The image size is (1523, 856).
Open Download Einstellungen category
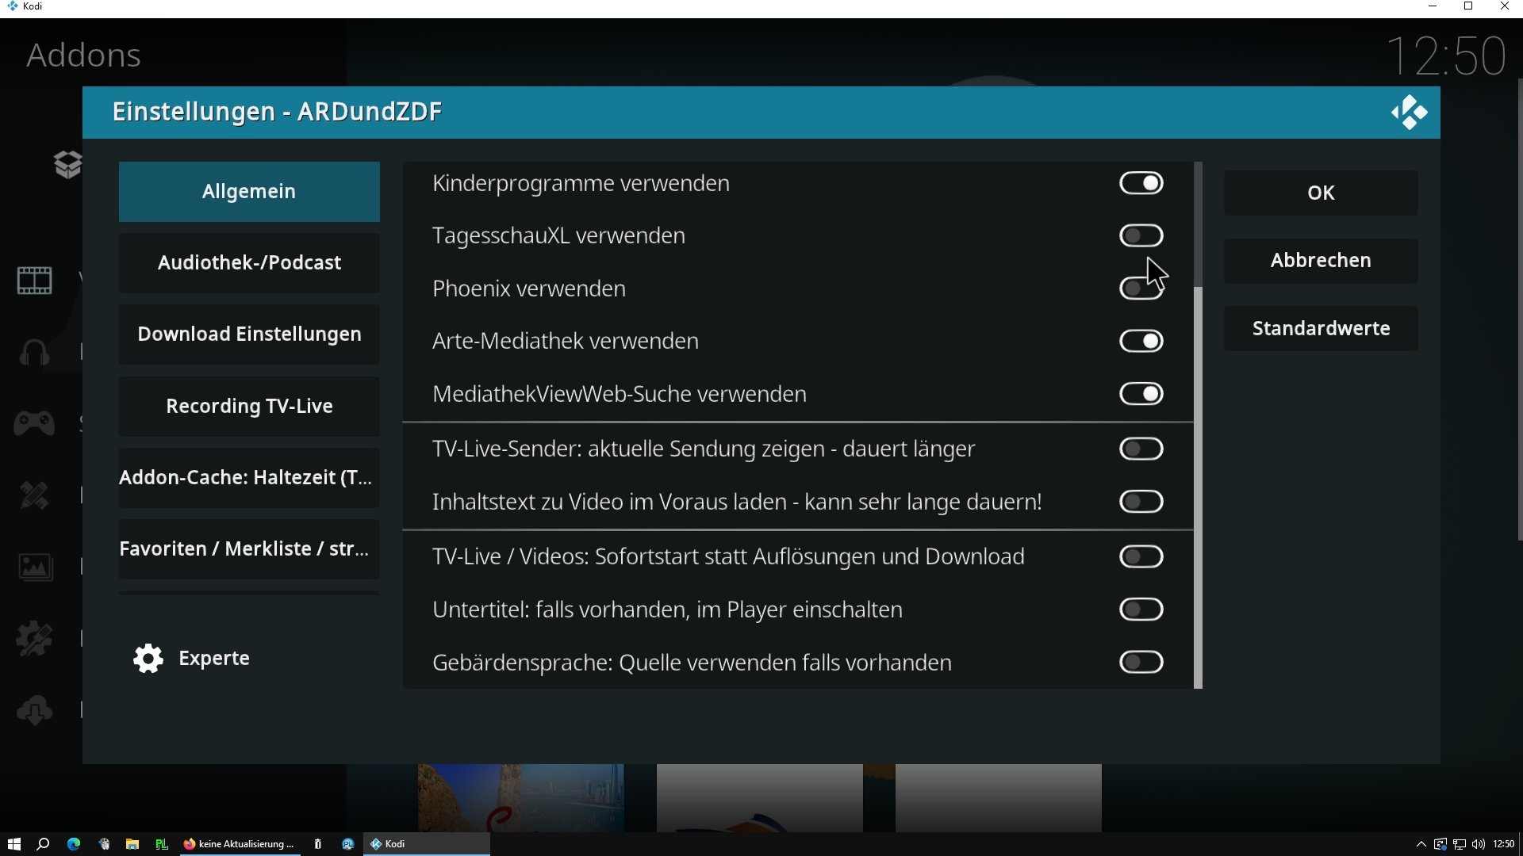(249, 334)
